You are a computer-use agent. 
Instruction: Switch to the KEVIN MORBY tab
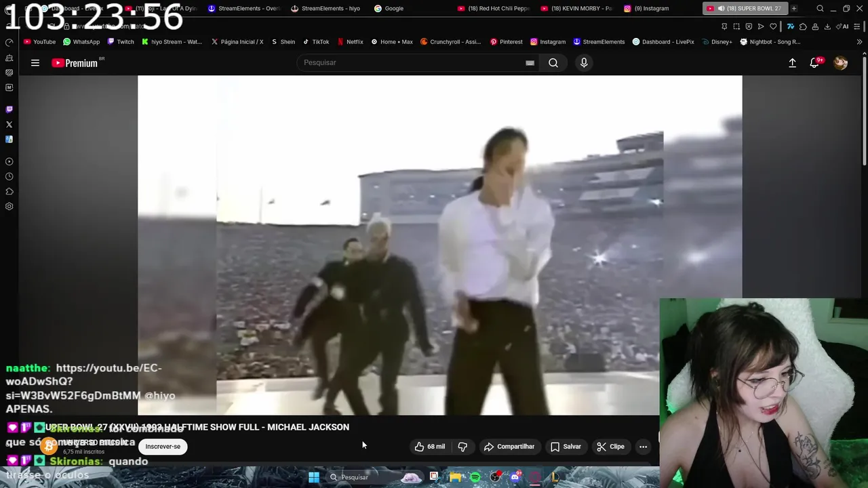(576, 9)
